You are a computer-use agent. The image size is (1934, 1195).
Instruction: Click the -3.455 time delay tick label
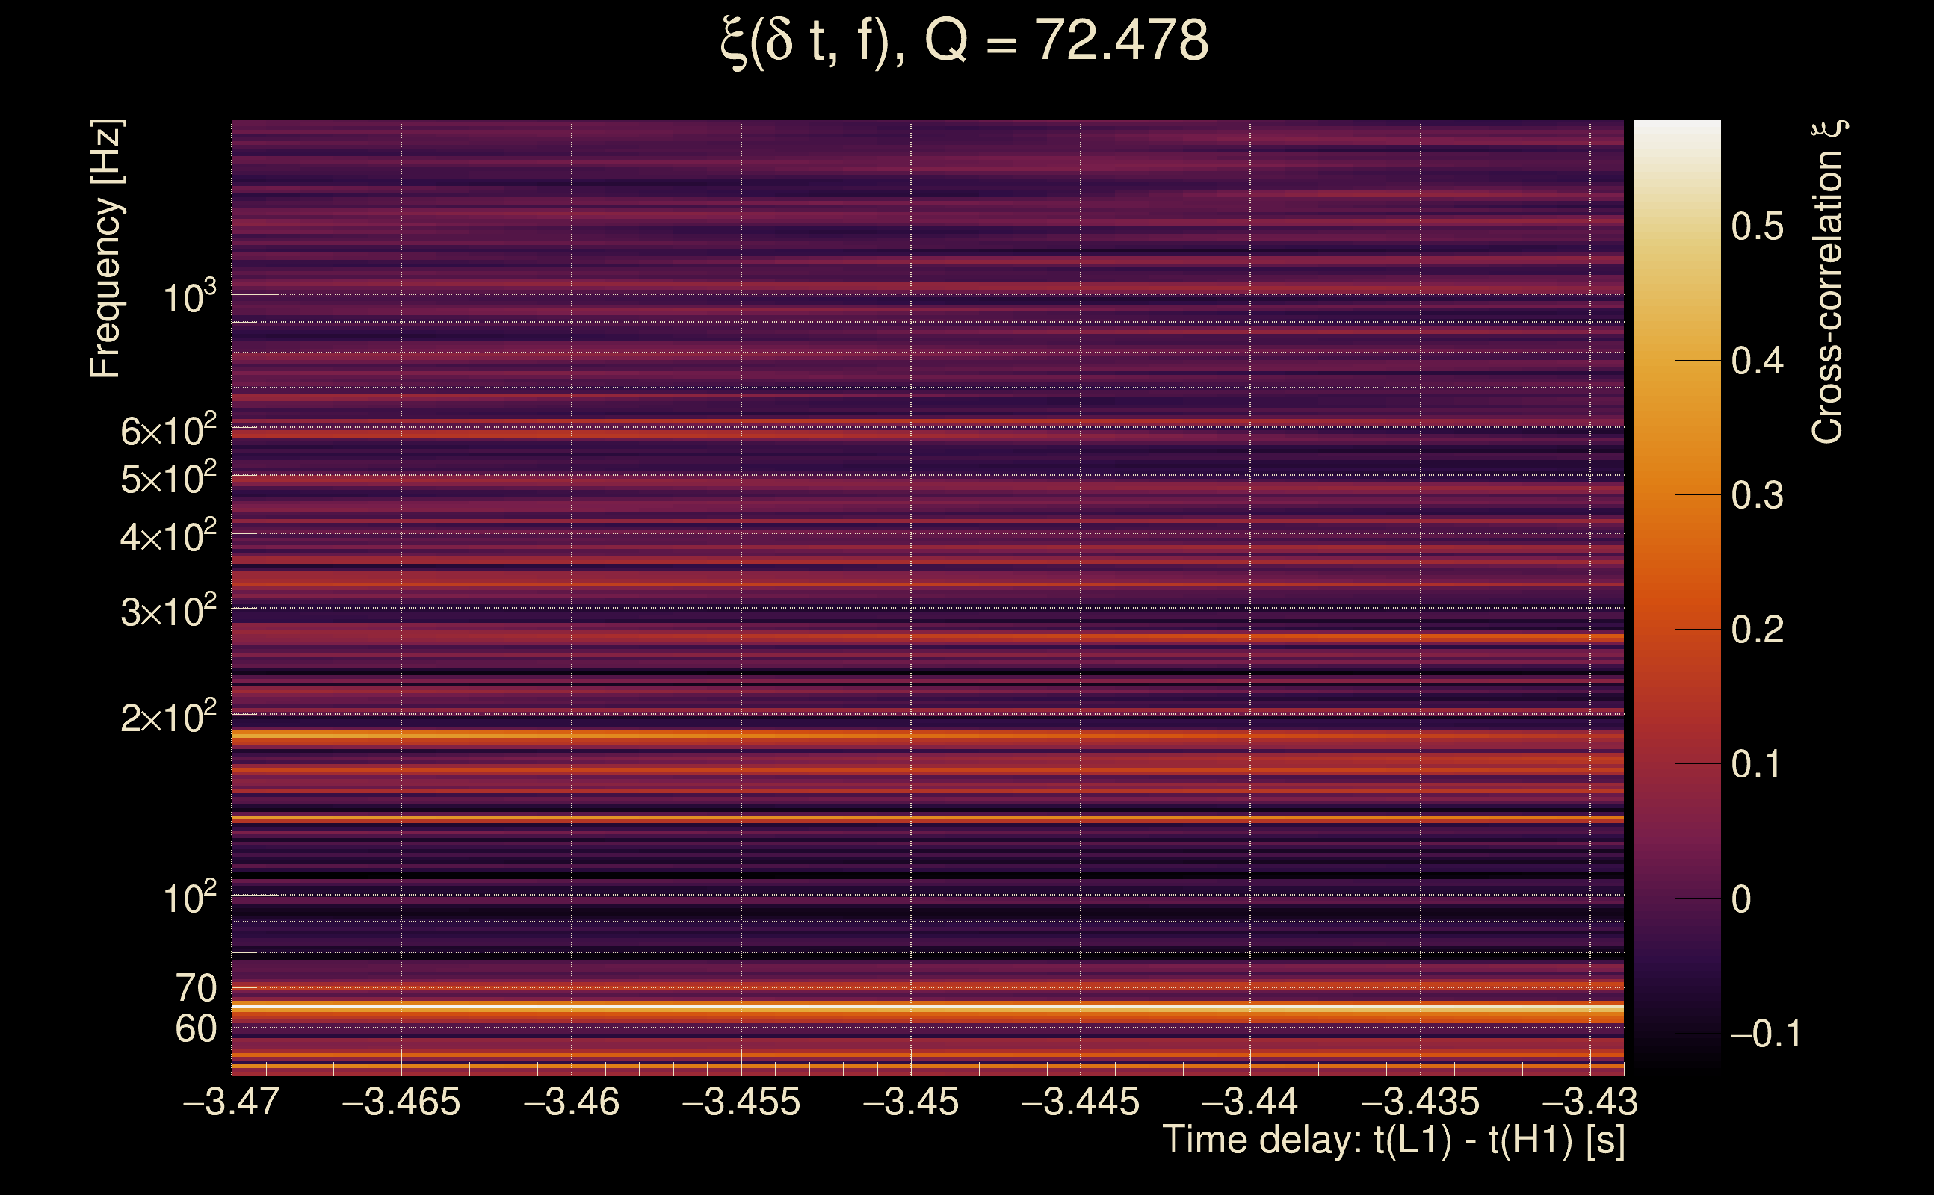[x=741, y=1102]
